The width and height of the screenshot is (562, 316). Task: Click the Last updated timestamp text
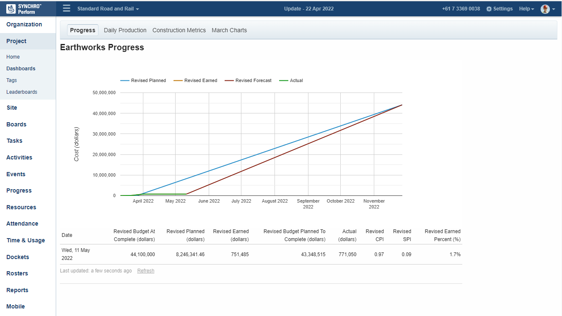(96, 271)
